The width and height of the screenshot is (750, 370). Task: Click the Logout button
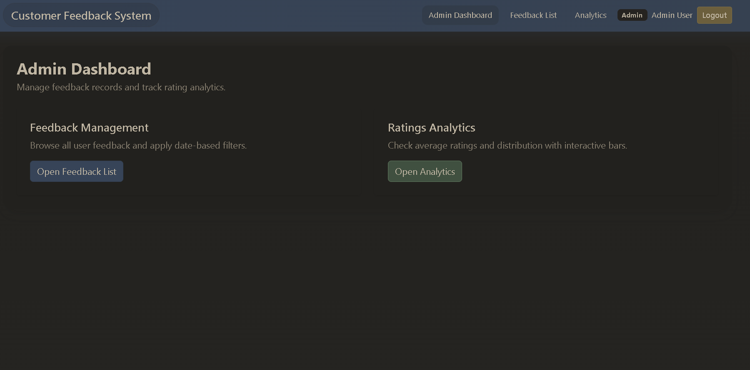tap(714, 15)
